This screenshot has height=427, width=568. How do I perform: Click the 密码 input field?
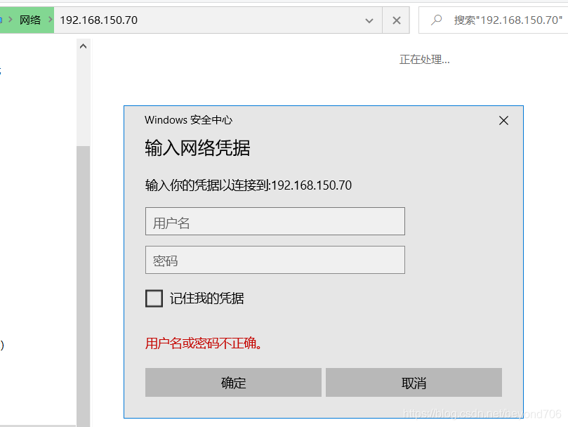[x=275, y=260]
